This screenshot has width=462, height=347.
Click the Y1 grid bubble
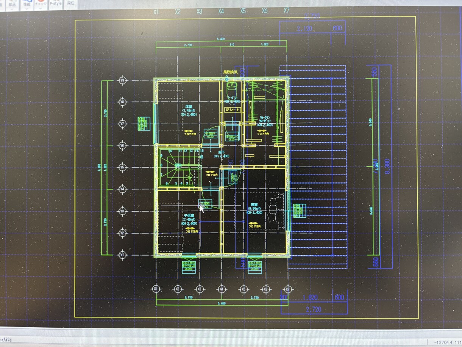122,254
